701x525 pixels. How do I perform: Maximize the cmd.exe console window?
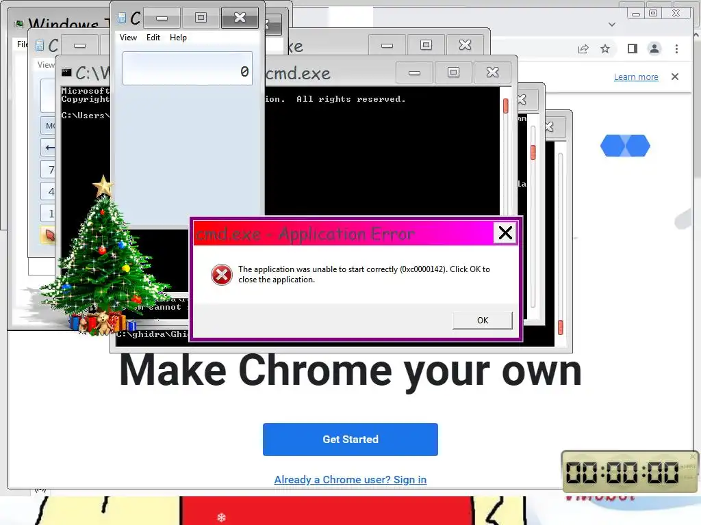(x=453, y=72)
